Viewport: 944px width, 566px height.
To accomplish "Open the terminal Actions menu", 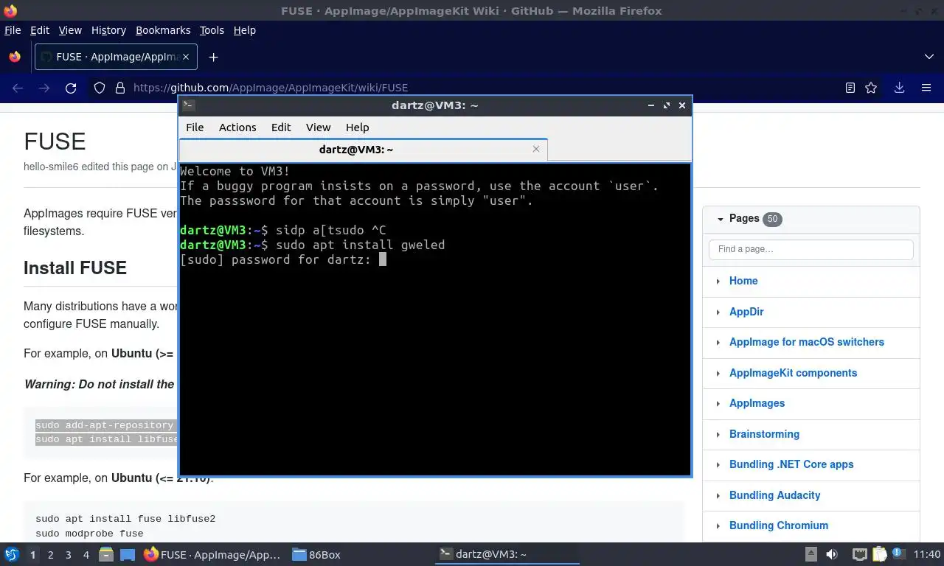I will 237,127.
